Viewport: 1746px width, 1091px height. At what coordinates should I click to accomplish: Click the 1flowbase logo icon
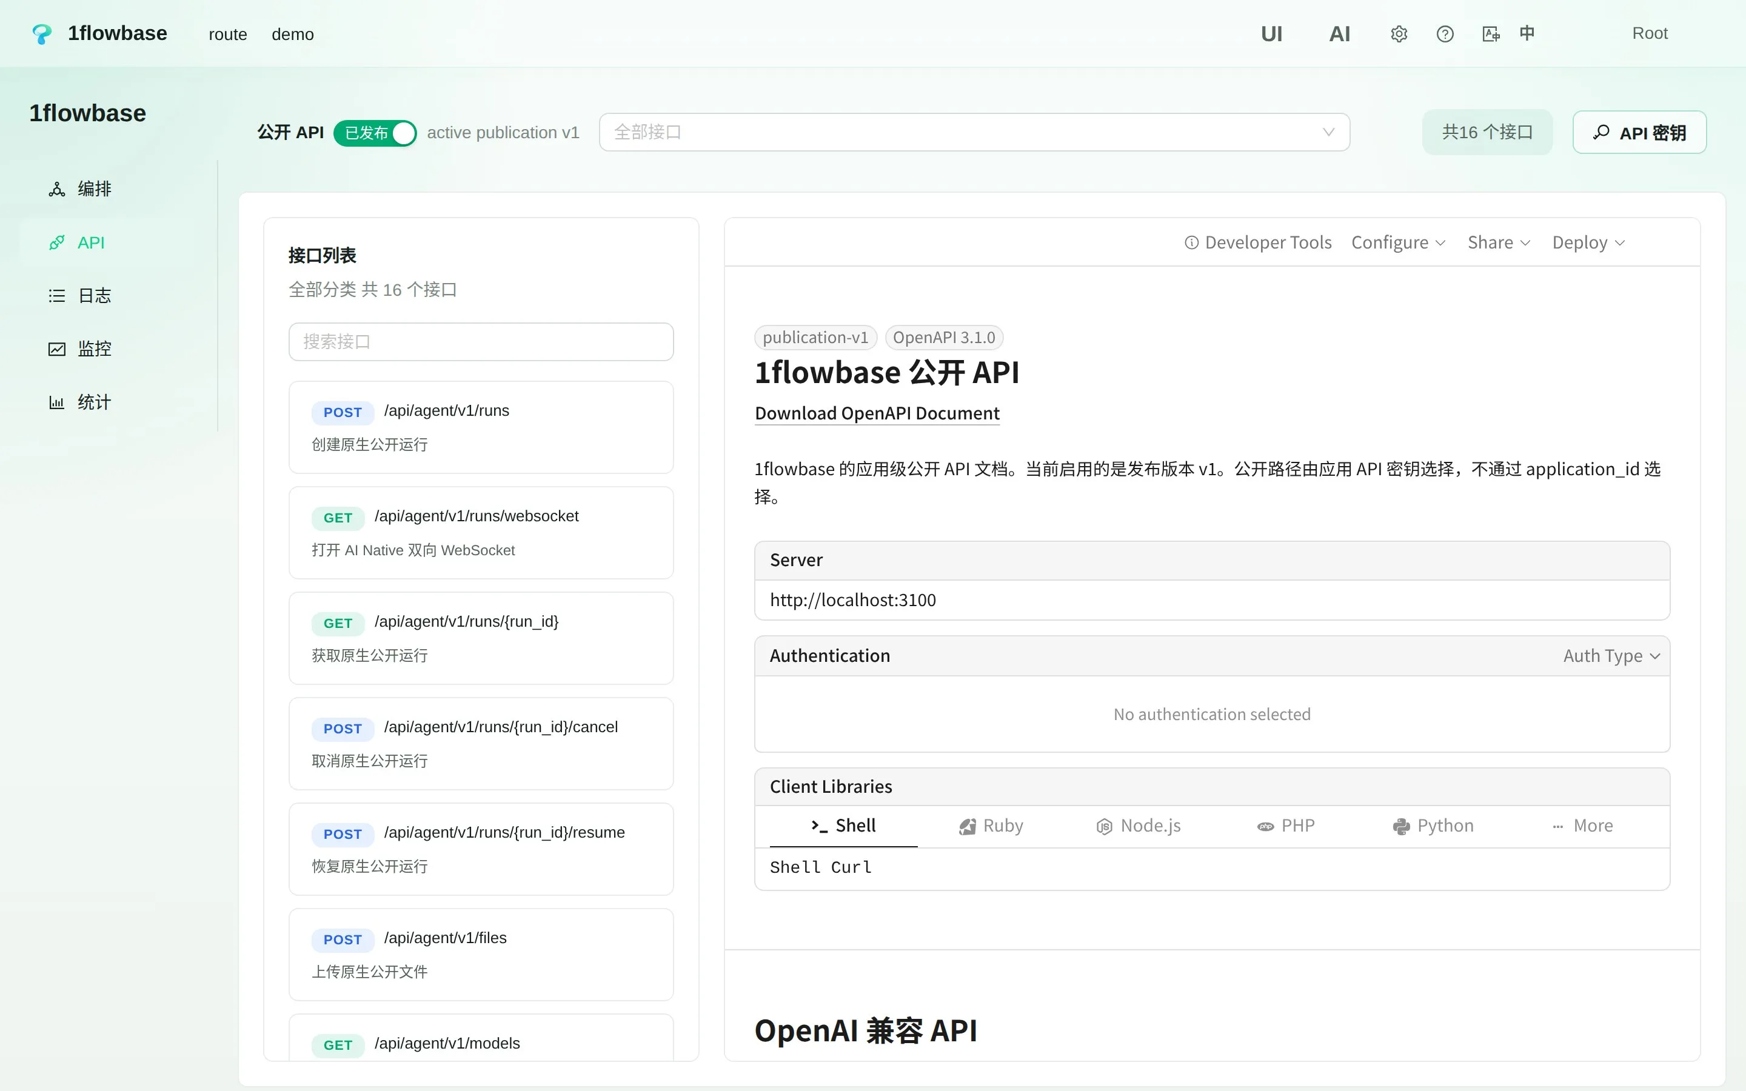pyautogui.click(x=42, y=34)
